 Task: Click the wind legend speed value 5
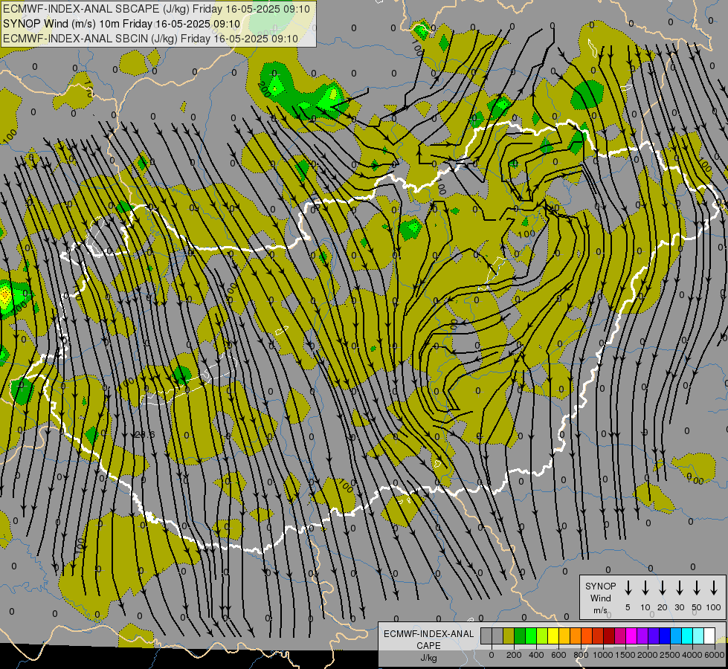628,607
